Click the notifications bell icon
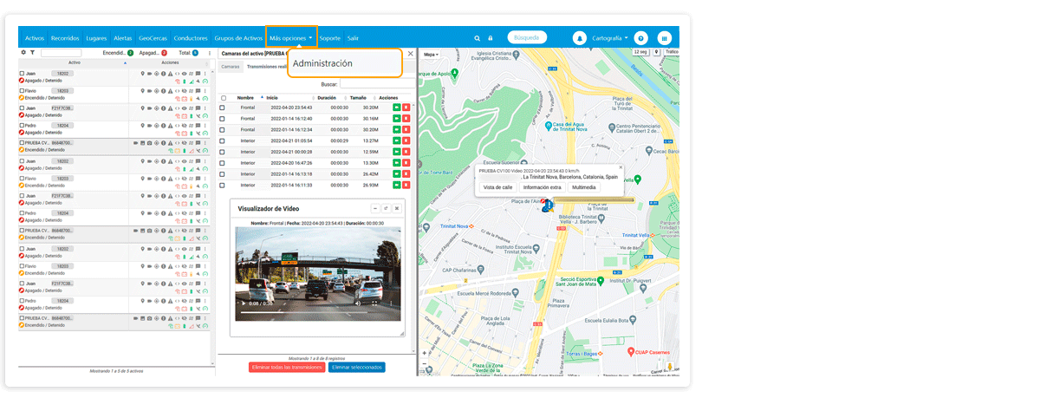The width and height of the screenshot is (1040, 398). [x=580, y=38]
